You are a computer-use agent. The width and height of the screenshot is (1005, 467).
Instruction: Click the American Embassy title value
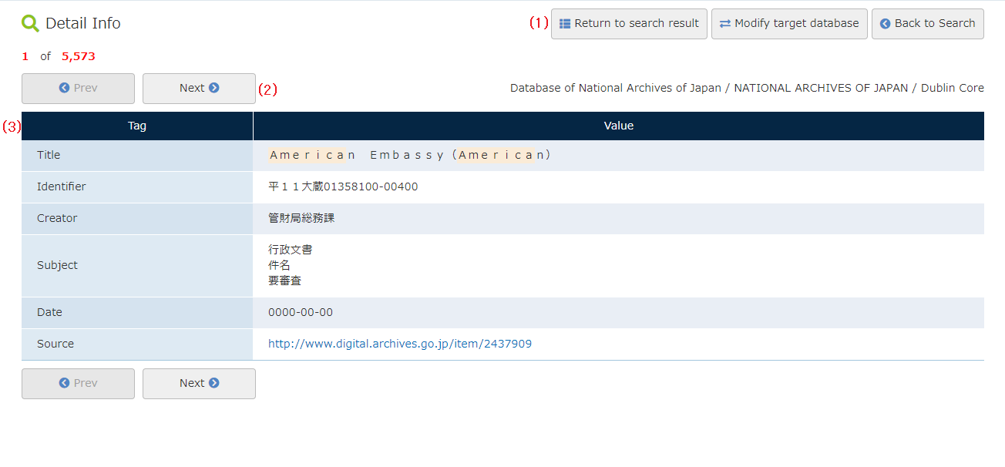click(x=409, y=156)
